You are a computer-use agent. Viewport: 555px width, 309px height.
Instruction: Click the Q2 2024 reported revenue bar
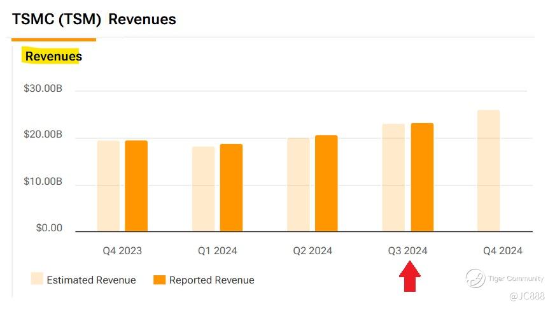(x=327, y=183)
